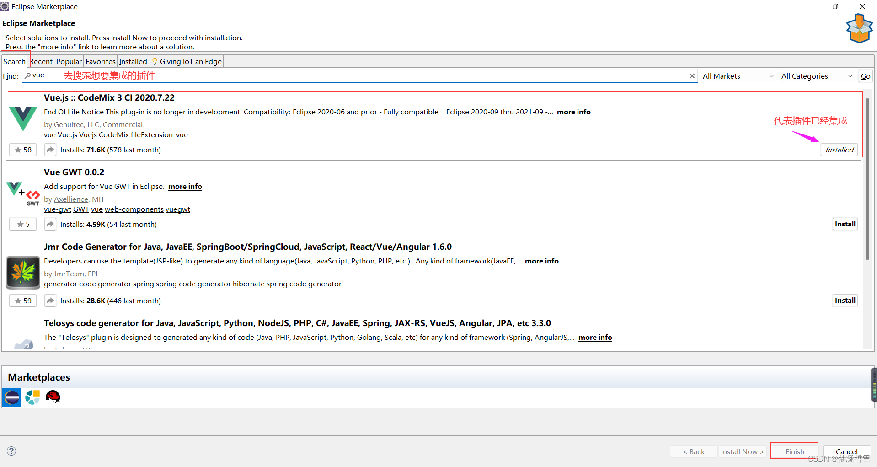
Task: Install the Jmr Code Generator plugin
Action: [x=845, y=301]
